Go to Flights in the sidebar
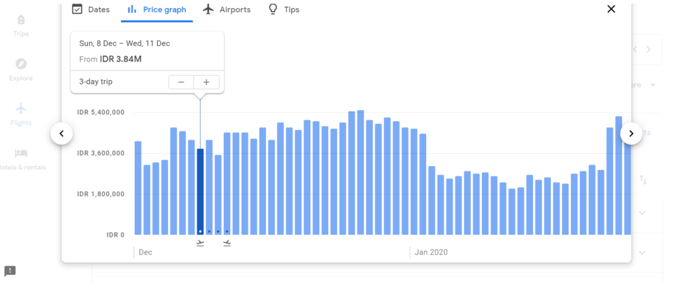 coord(21,114)
